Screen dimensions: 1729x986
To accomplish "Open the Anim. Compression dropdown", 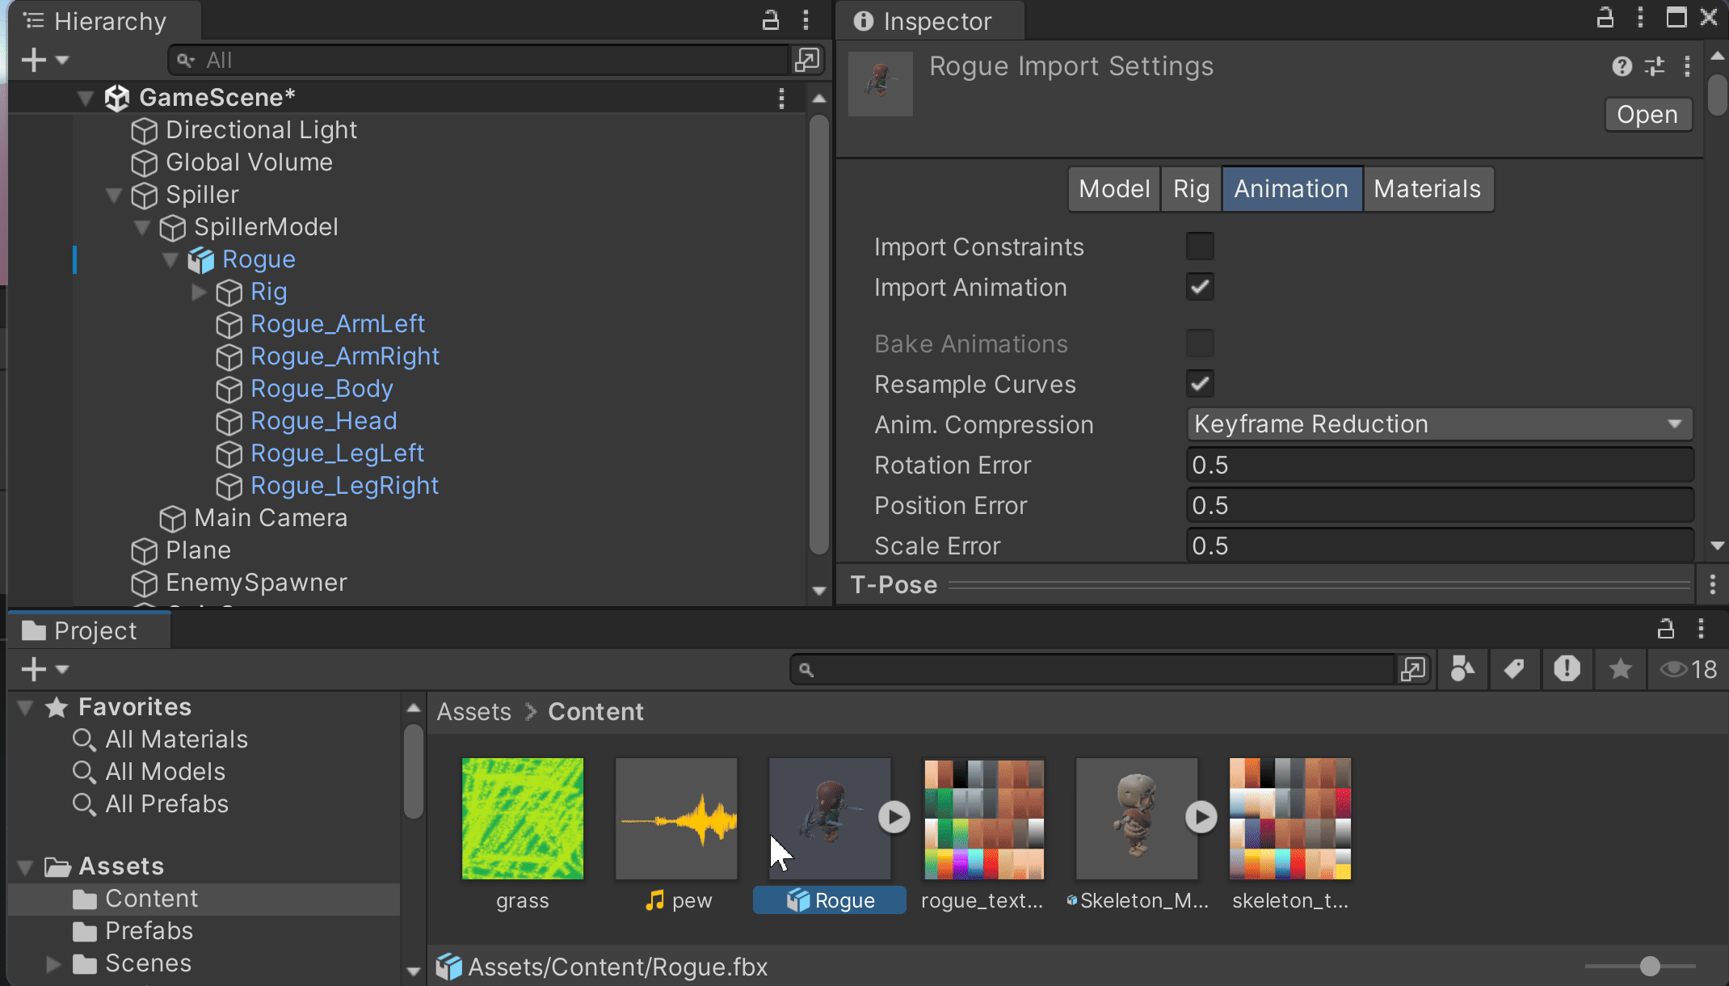I will click(1438, 423).
